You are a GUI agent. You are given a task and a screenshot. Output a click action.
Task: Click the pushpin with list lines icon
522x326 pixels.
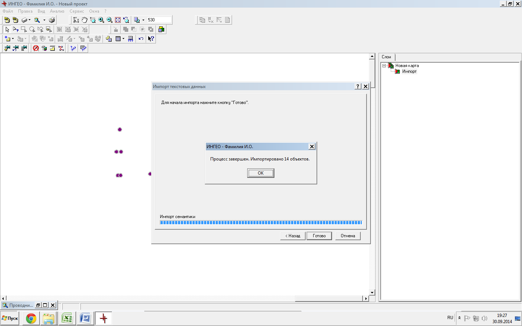[24, 48]
